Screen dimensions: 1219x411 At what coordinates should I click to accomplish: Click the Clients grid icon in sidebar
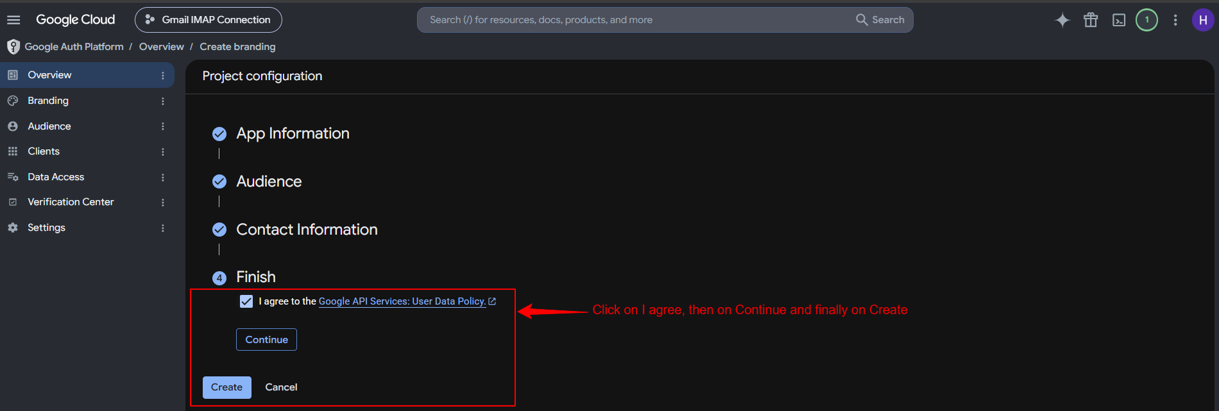pyautogui.click(x=13, y=151)
